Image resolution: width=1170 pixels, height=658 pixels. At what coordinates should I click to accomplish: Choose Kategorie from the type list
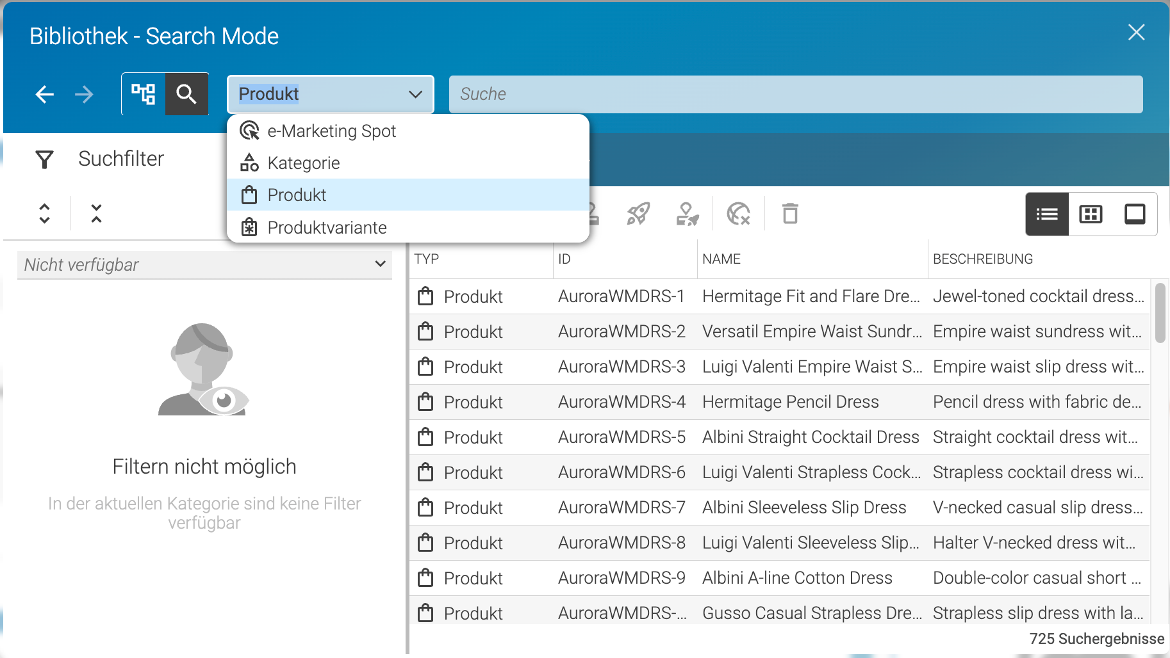pyautogui.click(x=408, y=163)
